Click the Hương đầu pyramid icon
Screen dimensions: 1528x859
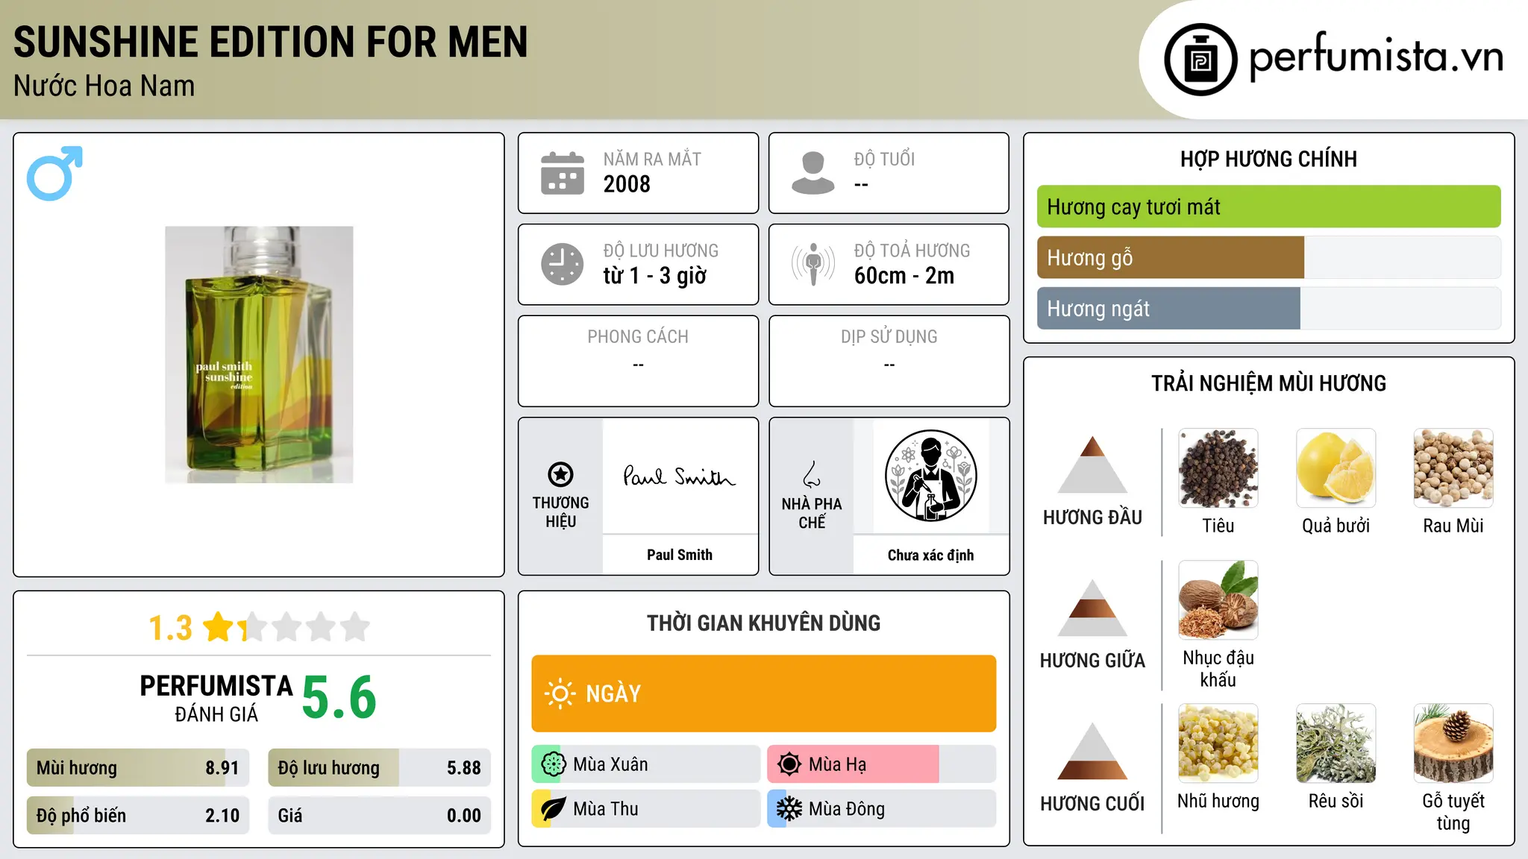coord(1092,465)
